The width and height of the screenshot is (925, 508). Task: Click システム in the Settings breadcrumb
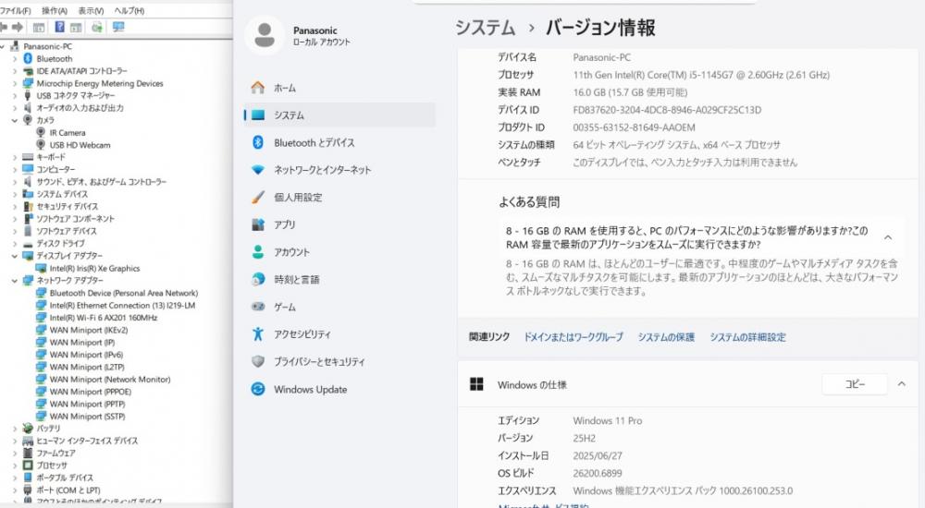pyautogui.click(x=485, y=28)
